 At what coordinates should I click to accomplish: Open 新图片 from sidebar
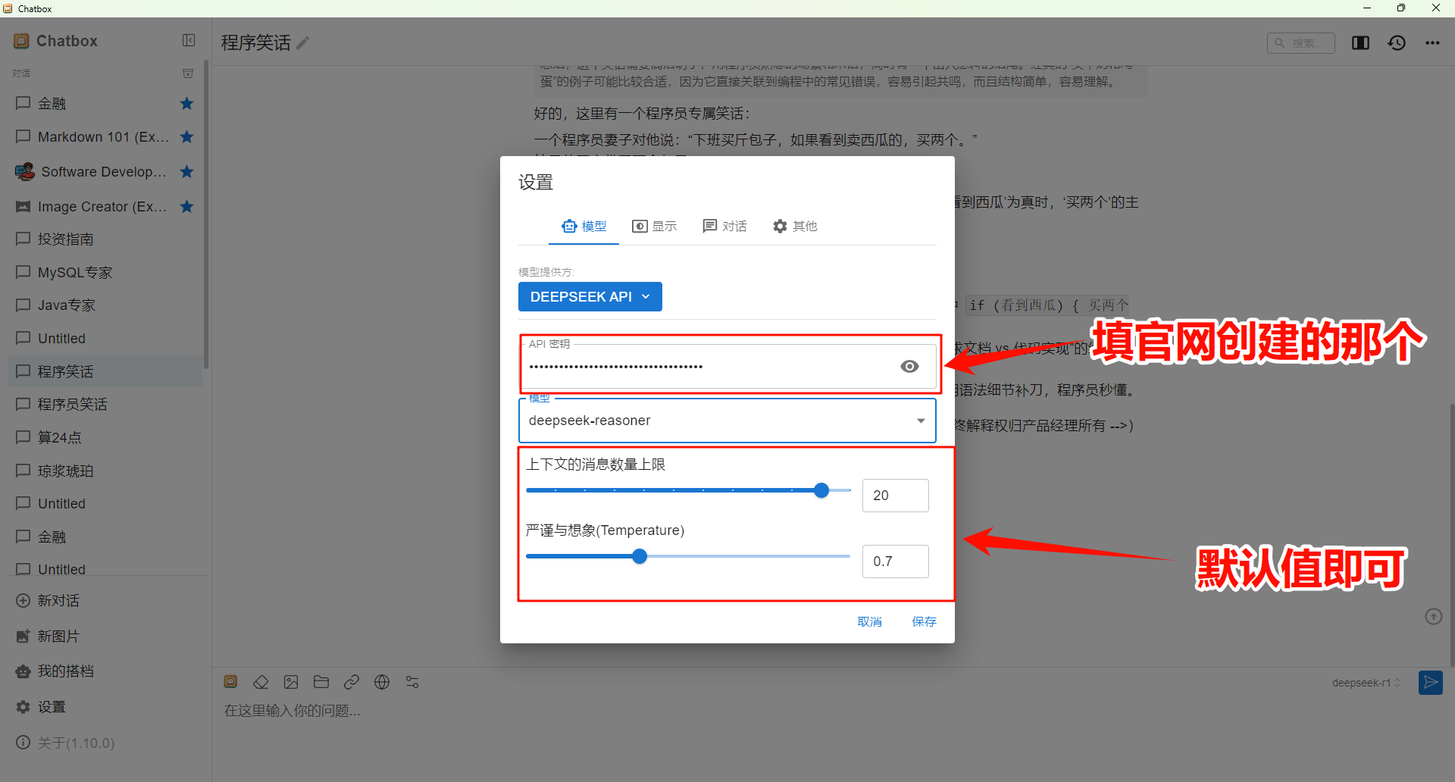105,637
